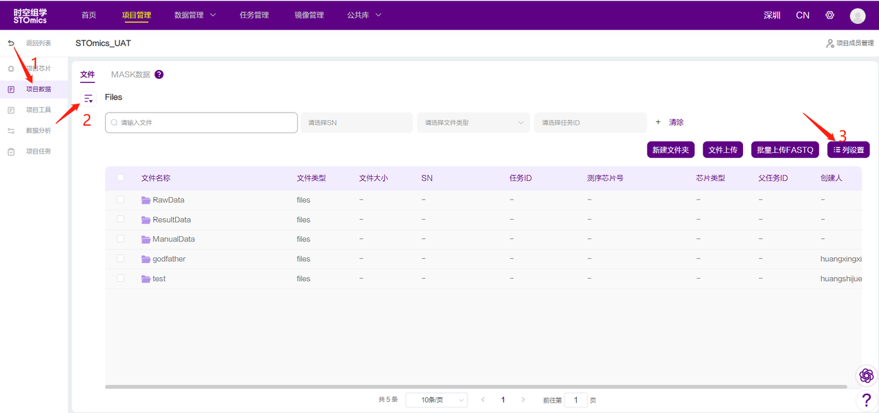Expand the 请选择文件类型 dropdown

[x=473, y=123]
